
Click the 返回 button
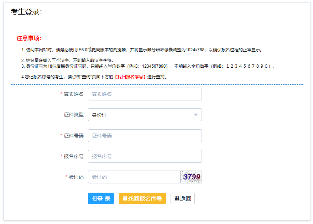(182, 198)
